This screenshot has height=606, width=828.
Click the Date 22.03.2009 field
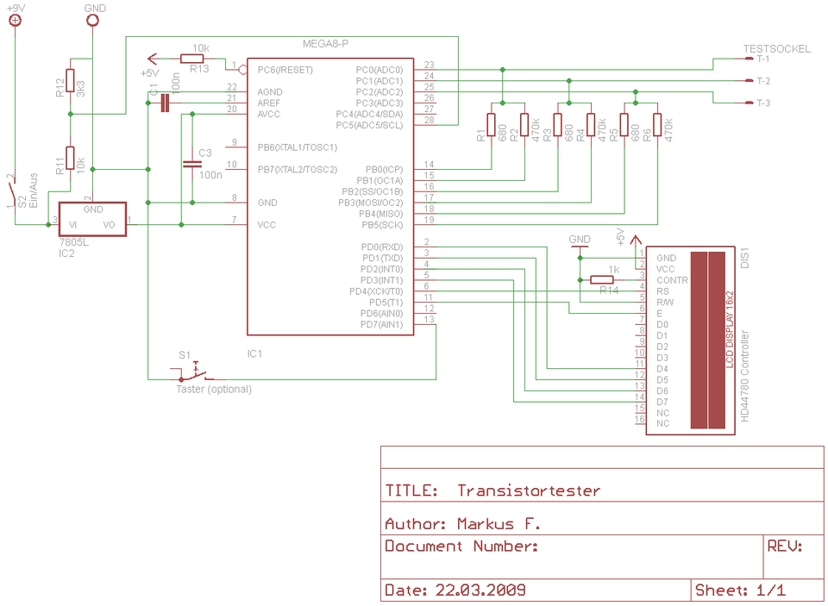(x=536, y=590)
